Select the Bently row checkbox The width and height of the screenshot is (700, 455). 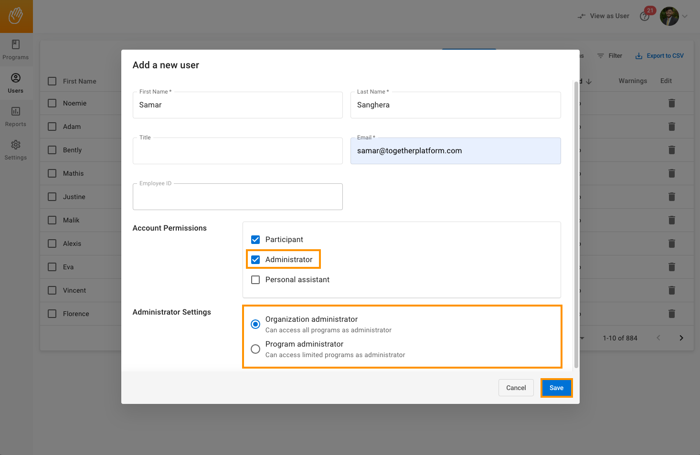point(52,150)
